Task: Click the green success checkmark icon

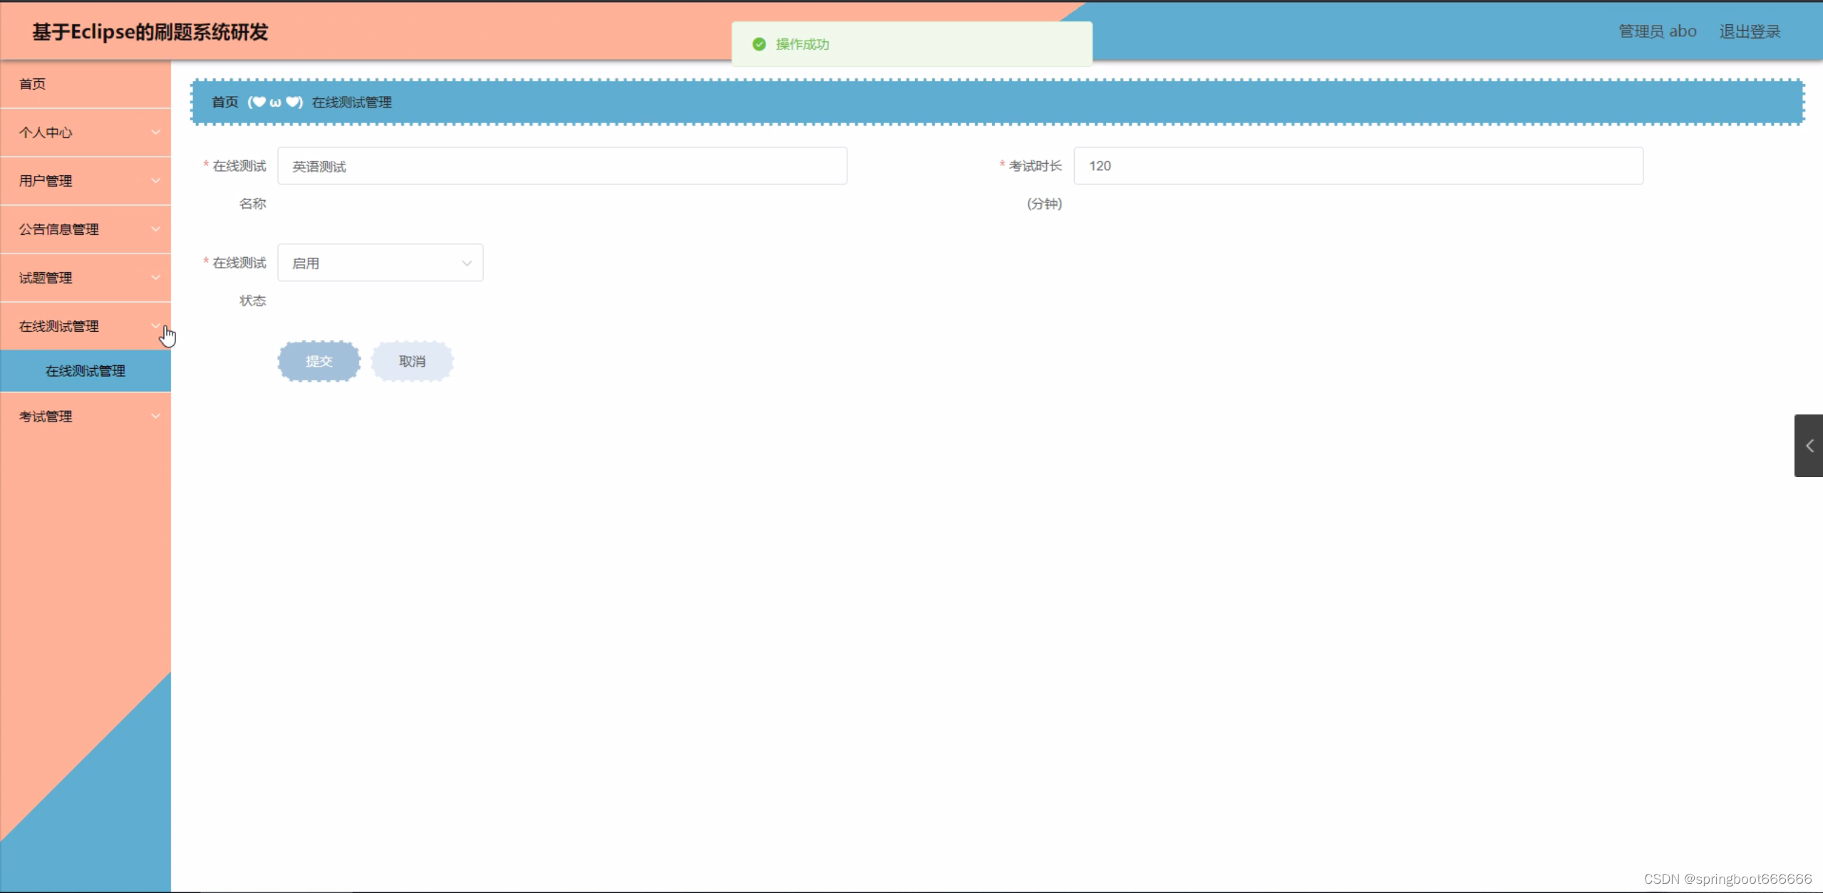Action: 759,44
